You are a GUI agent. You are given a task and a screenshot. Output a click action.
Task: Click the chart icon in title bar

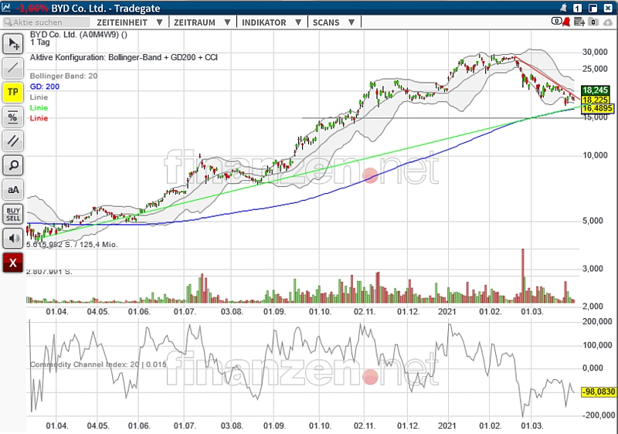[6, 8]
